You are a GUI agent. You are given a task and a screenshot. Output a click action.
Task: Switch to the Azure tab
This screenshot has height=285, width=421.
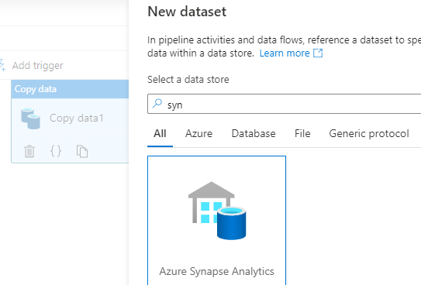click(198, 133)
